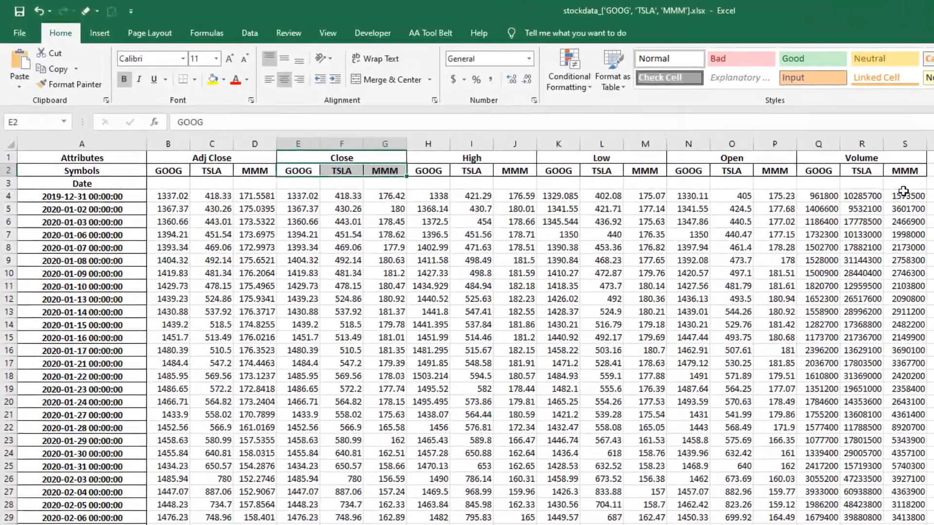Click inside the formula bar

pyautogui.click(x=341, y=122)
